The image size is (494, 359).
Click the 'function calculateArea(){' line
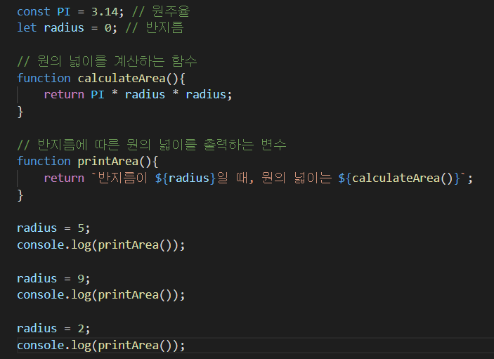(x=101, y=78)
